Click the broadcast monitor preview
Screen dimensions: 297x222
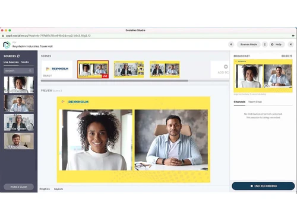pos(263,76)
